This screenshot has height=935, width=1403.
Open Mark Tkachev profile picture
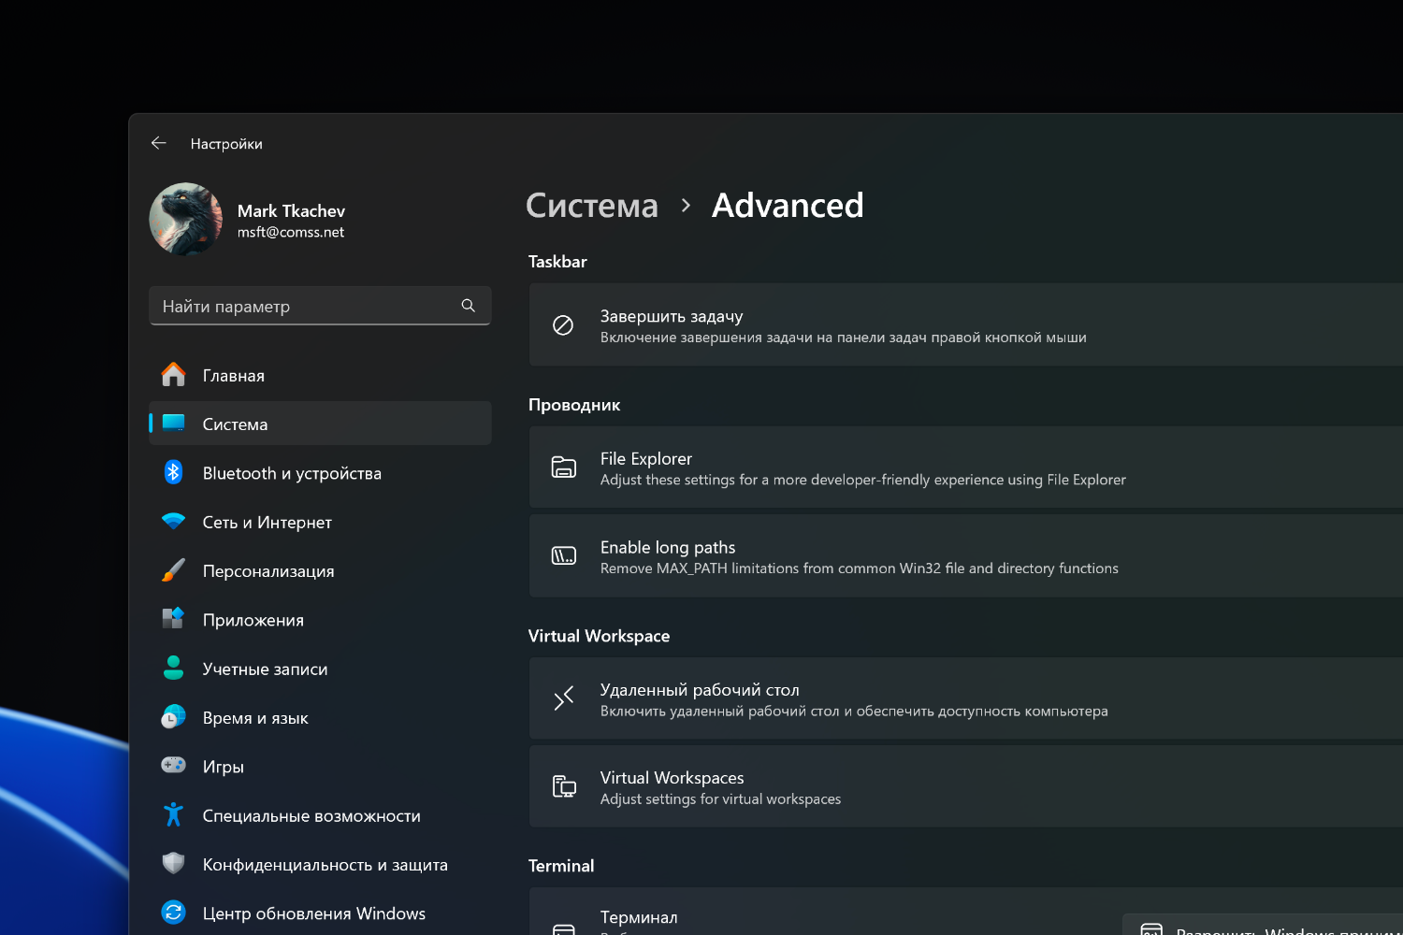tap(186, 219)
